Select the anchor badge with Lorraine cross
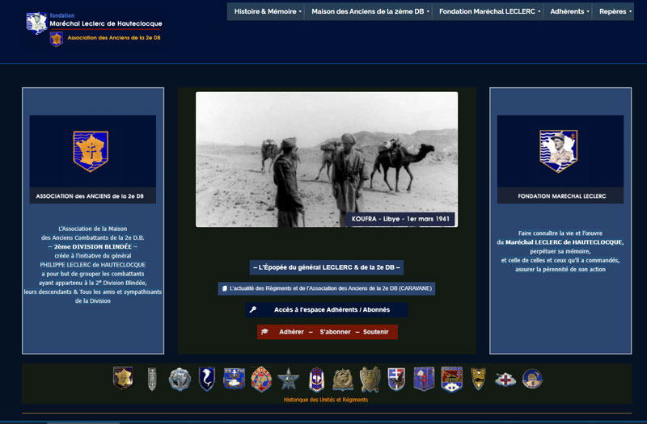Image resolution: width=647 pixels, height=424 pixels. coord(316,379)
